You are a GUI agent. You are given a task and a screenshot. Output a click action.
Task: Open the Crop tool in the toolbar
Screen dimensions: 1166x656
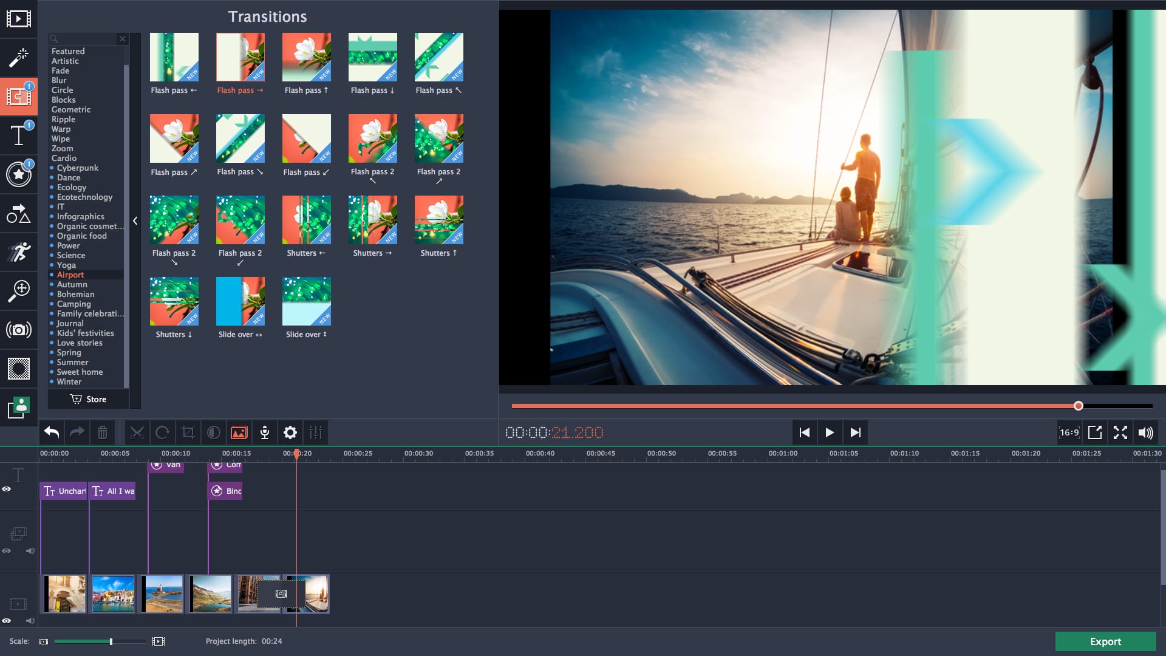click(188, 432)
